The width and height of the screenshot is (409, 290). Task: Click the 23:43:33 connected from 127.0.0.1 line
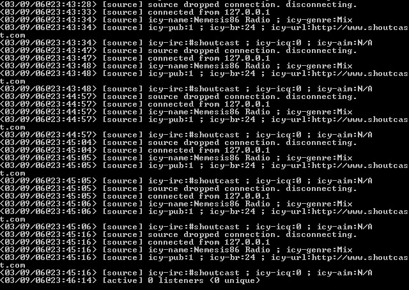click(x=135, y=12)
